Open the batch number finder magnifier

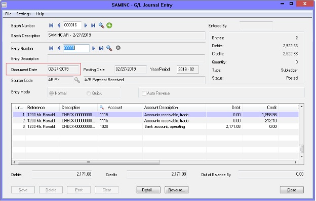(x=101, y=25)
